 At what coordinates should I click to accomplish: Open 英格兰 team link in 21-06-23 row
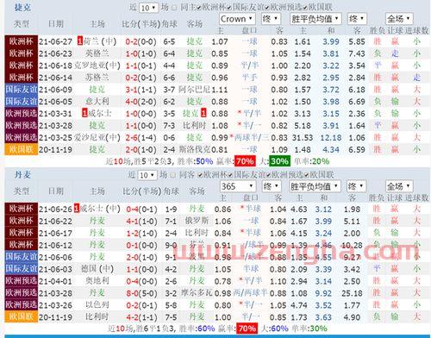(x=97, y=53)
